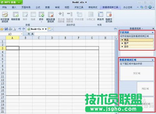Viewport: 156px width, 114px height.
Task: Click the save disk icon in quick toolbar
Action: pyautogui.click(x=6, y=29)
